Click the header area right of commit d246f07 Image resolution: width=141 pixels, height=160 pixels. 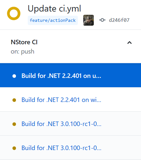click(x=135, y=20)
